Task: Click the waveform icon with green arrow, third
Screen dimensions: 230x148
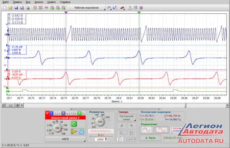Action: click(x=63, y=8)
